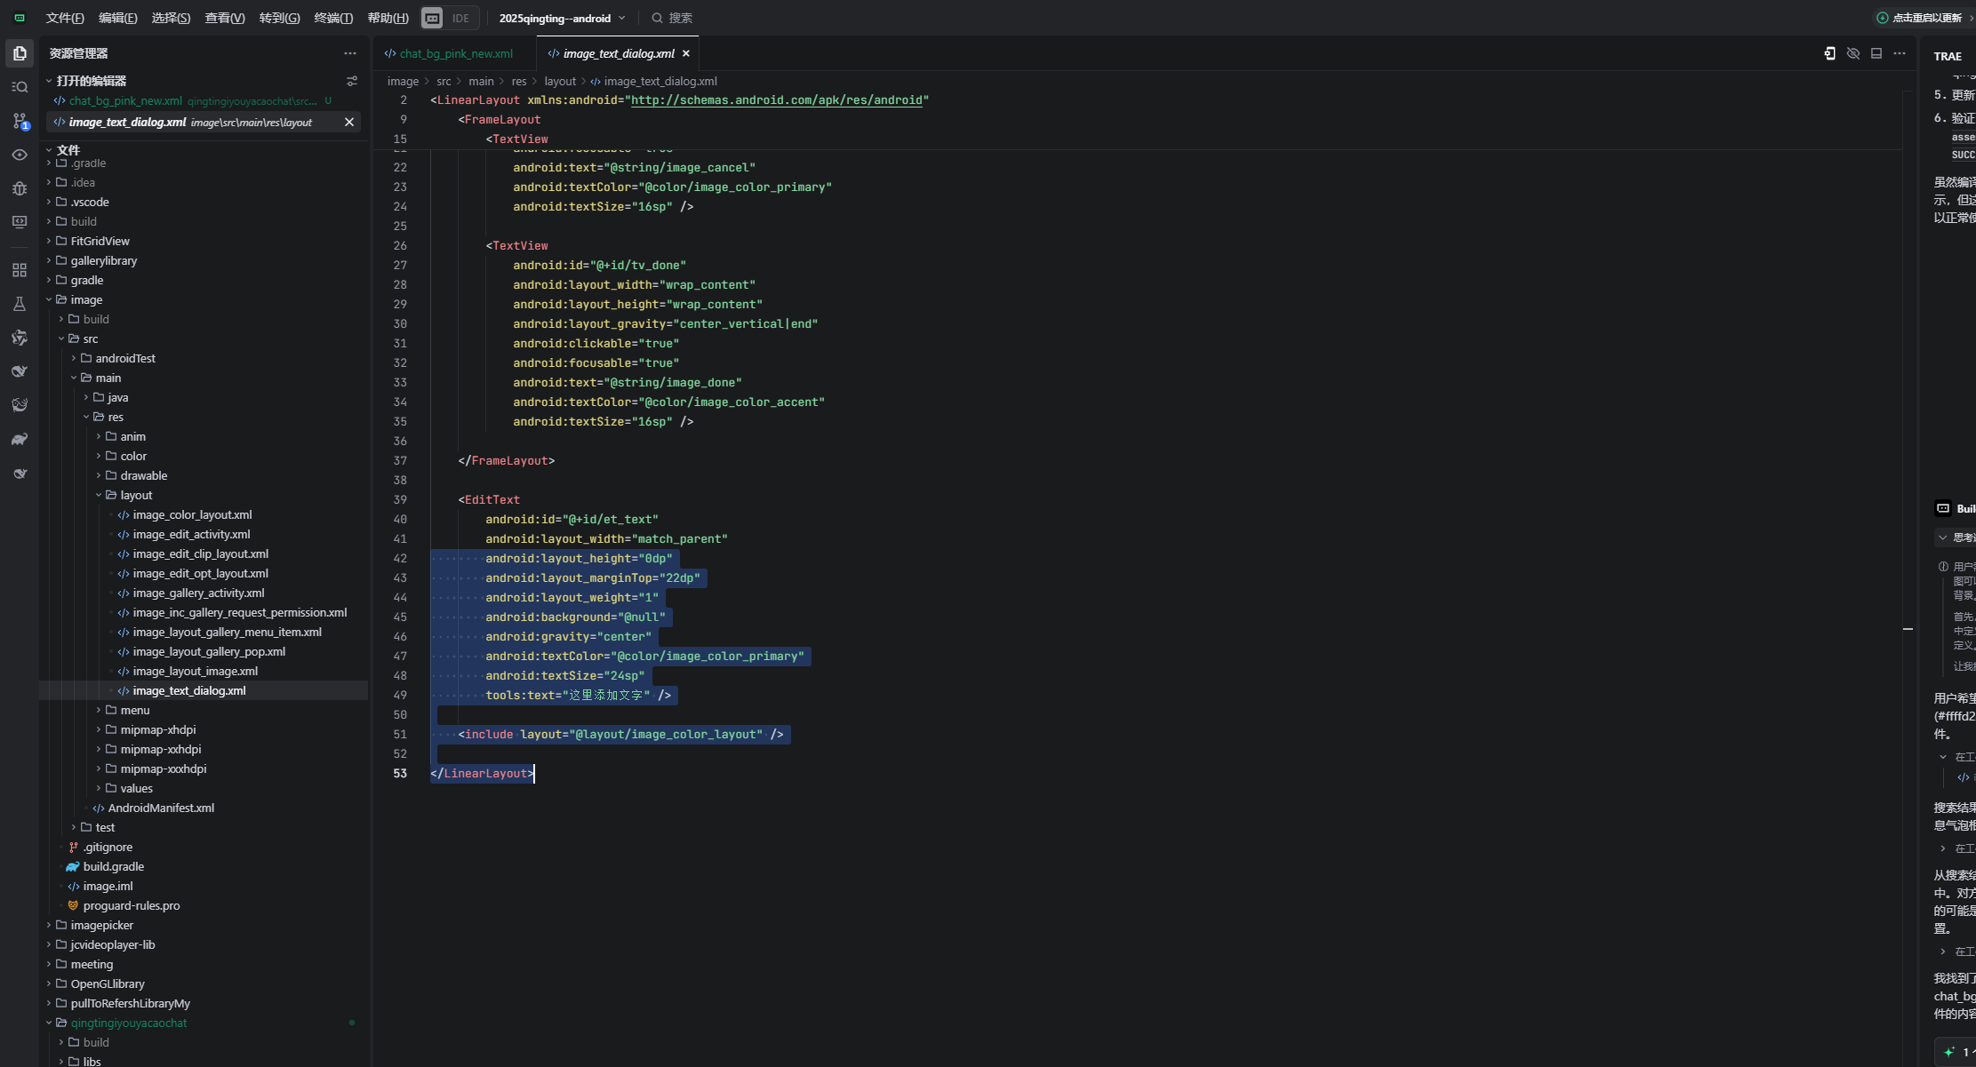The width and height of the screenshot is (1976, 1067).
Task: Open the Explorer view in activity bar
Action: (20, 53)
